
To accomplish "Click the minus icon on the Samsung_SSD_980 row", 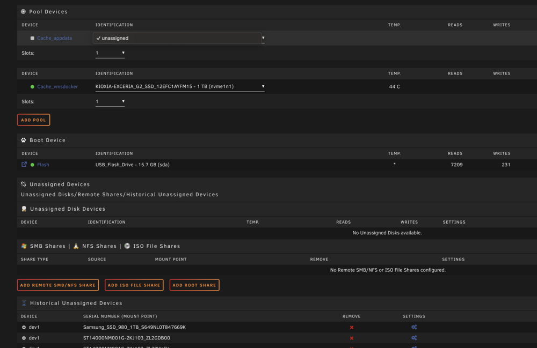I will pos(24,327).
